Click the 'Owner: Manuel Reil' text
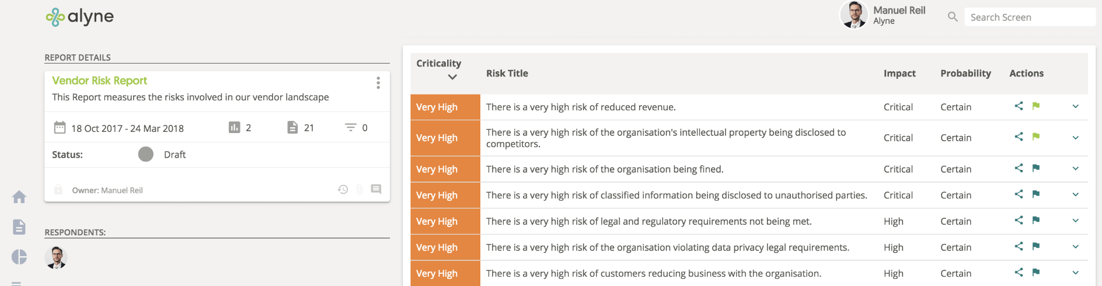Image resolution: width=1102 pixels, height=286 pixels. click(107, 190)
